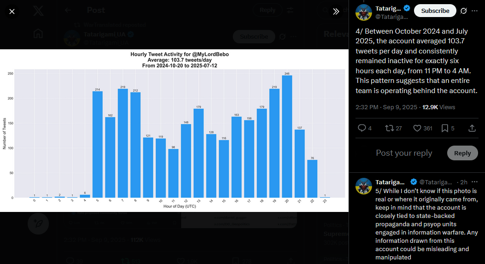Click the 12.9K Views count
The image size is (485, 264).
(x=438, y=107)
